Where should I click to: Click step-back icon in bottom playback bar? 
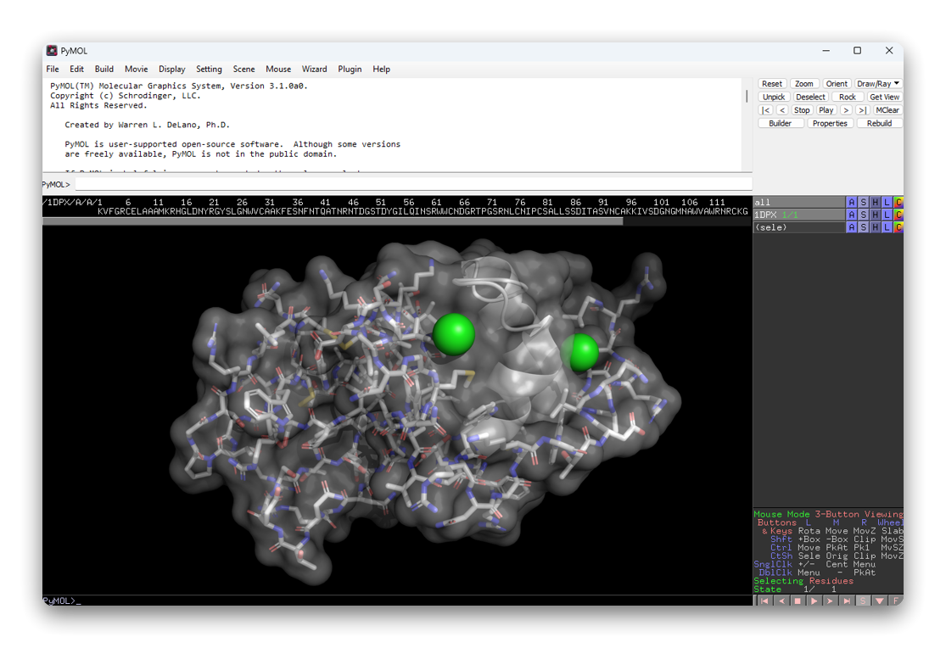pos(781,601)
